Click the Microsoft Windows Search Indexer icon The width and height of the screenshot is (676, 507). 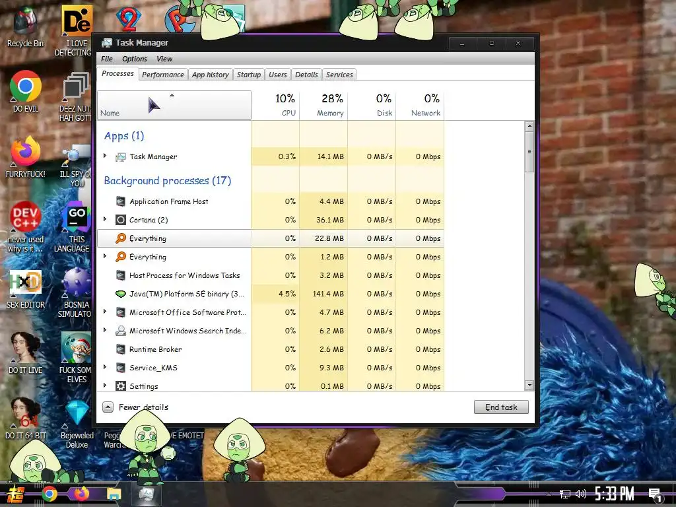tap(121, 331)
